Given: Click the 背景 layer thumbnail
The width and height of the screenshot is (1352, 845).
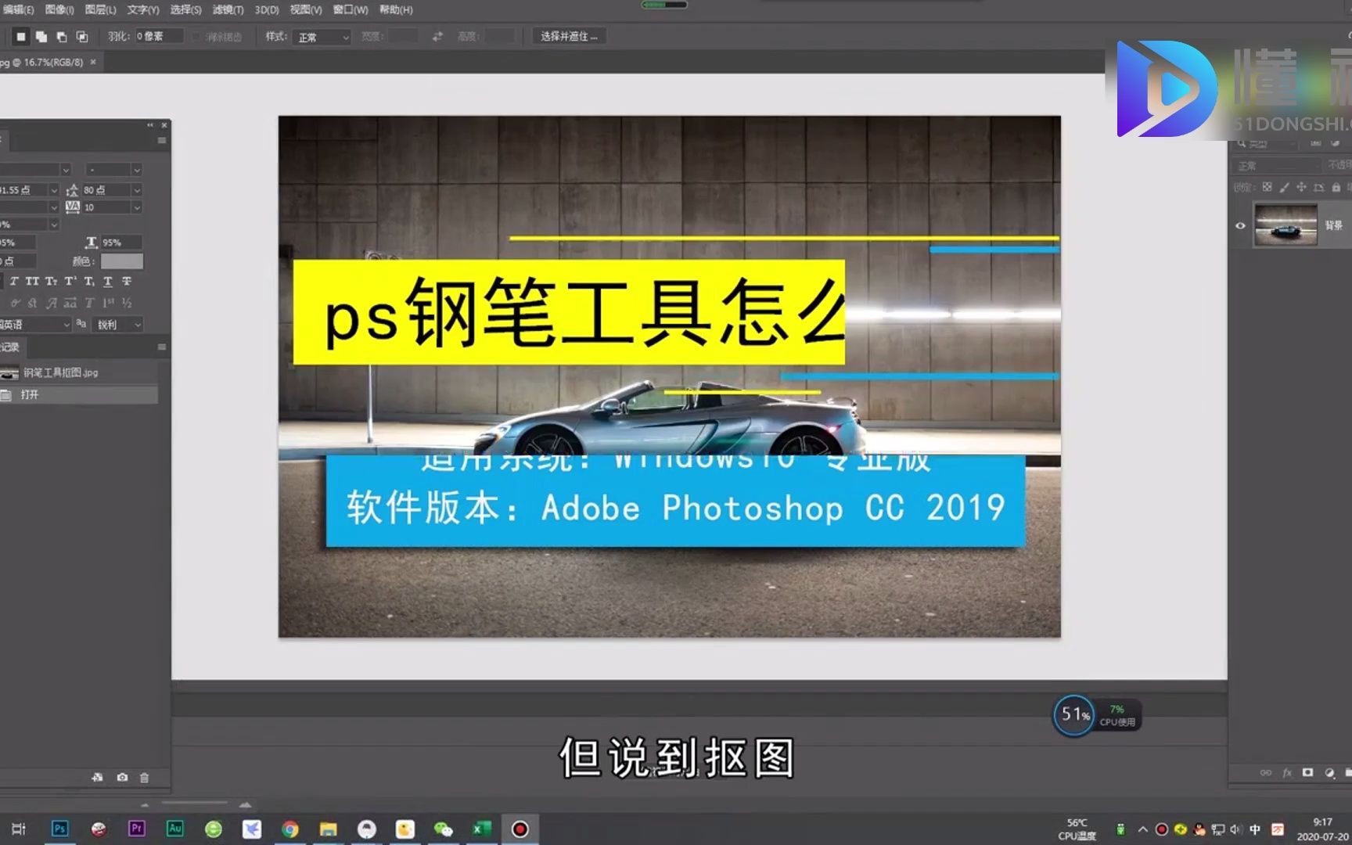Looking at the screenshot, I should [1284, 225].
